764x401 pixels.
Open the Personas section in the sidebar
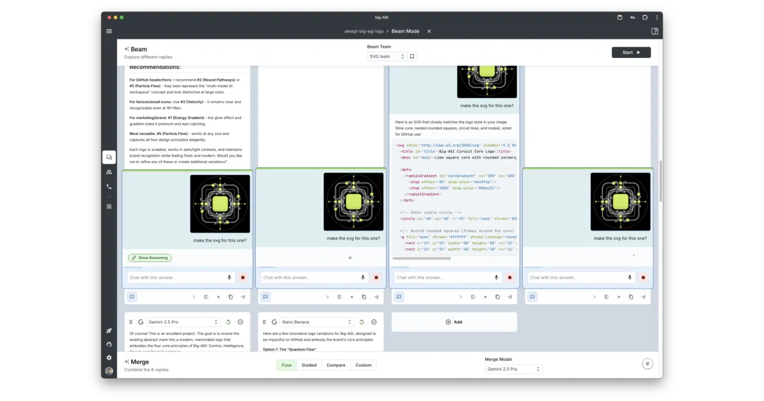coord(109,172)
